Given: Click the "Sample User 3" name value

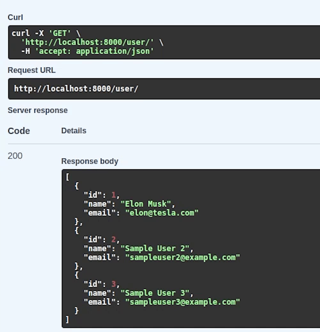Looking at the screenshot, I should coord(157,293).
